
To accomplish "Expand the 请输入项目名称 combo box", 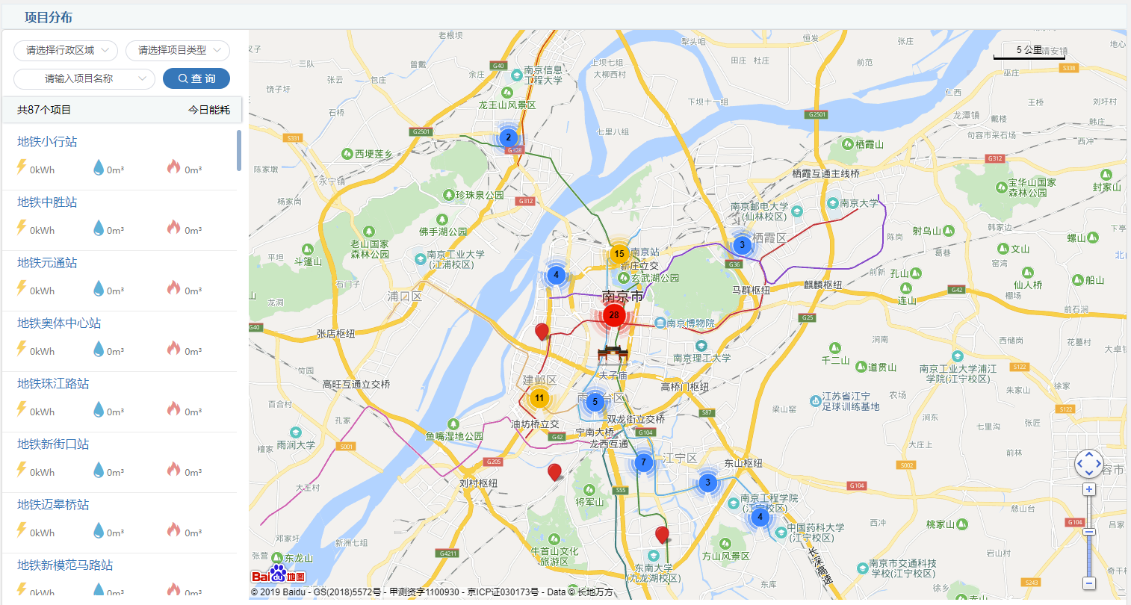I will [84, 78].
